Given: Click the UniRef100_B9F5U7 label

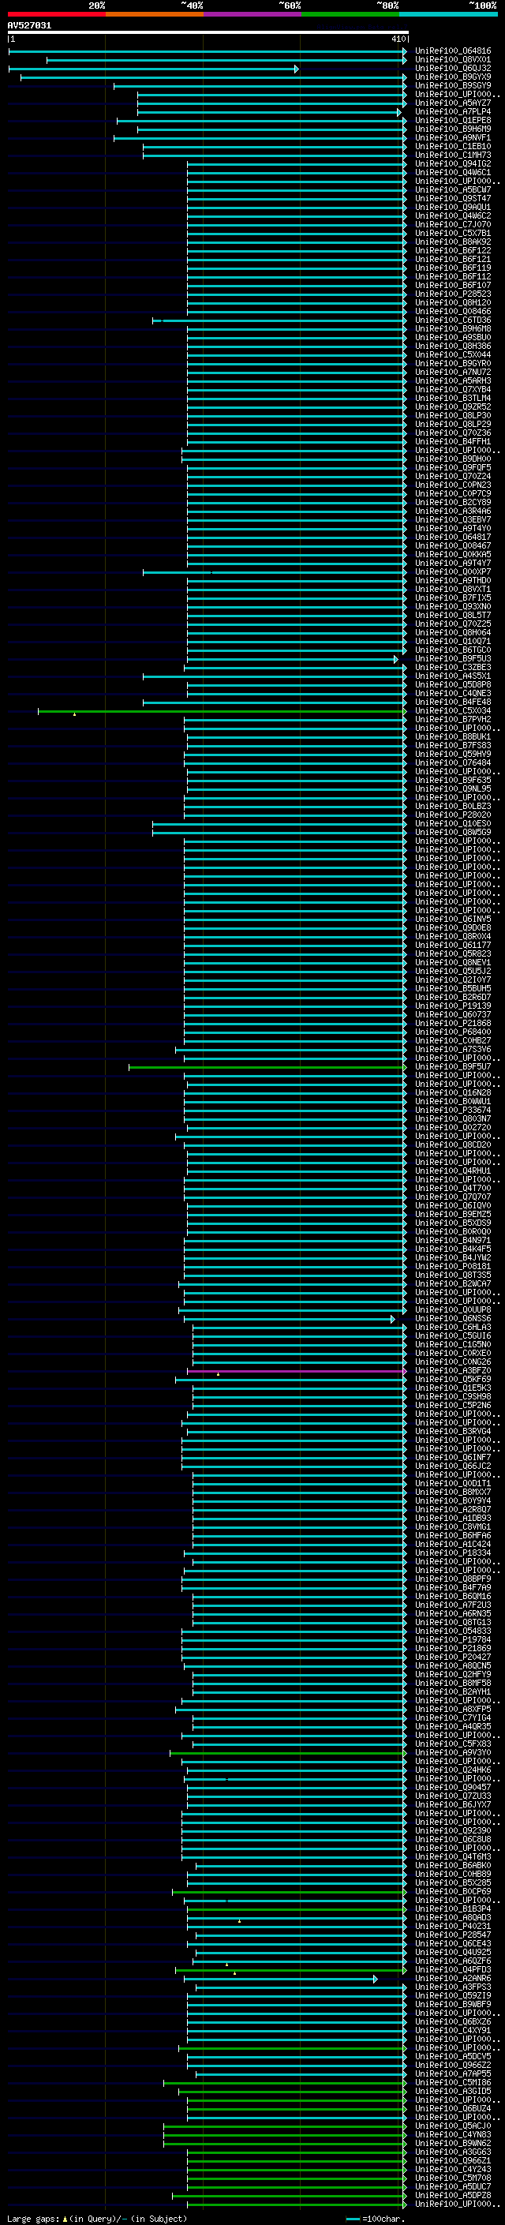Looking at the screenshot, I should (452, 1067).
